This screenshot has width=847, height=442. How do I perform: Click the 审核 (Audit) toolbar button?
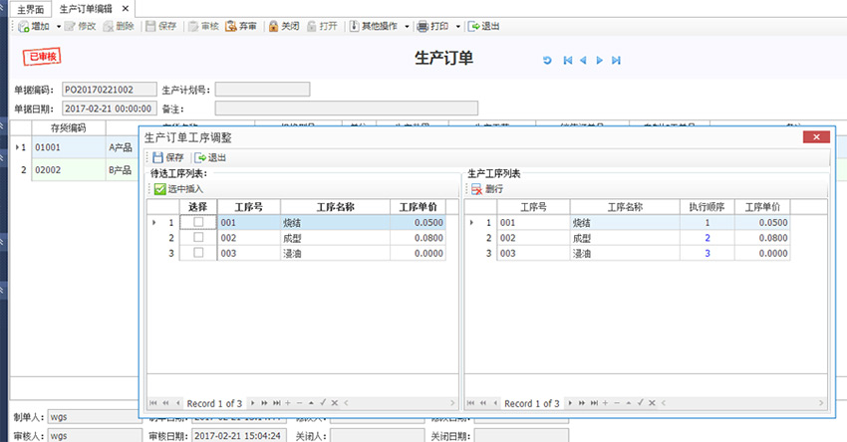pos(203,26)
